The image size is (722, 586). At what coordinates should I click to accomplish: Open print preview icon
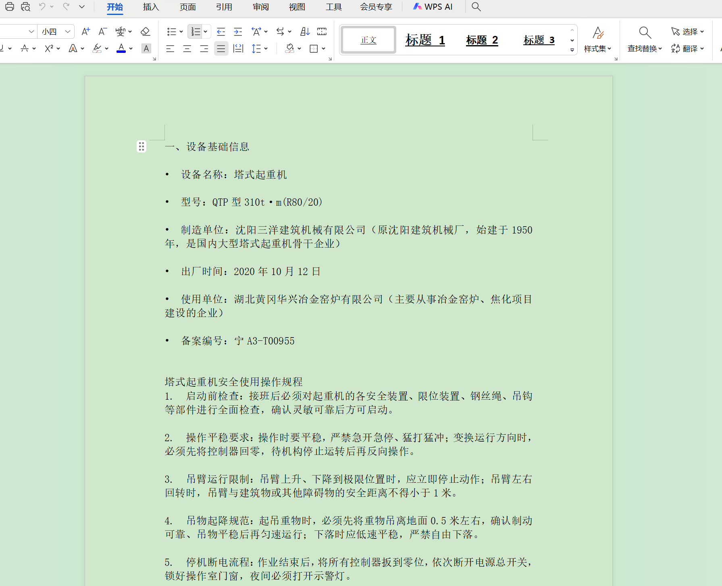(x=25, y=6)
